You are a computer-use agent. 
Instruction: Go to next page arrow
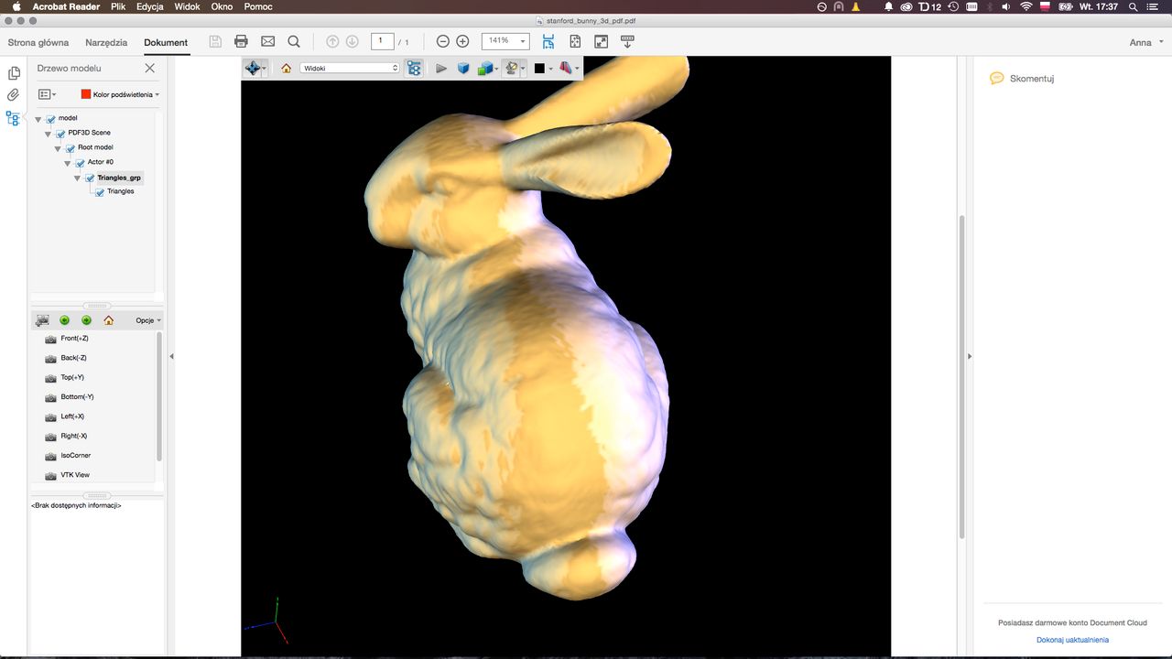point(352,41)
